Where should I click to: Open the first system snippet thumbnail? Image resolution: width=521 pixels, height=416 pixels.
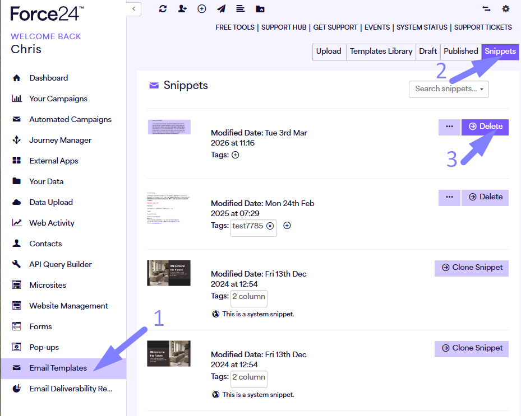click(169, 273)
